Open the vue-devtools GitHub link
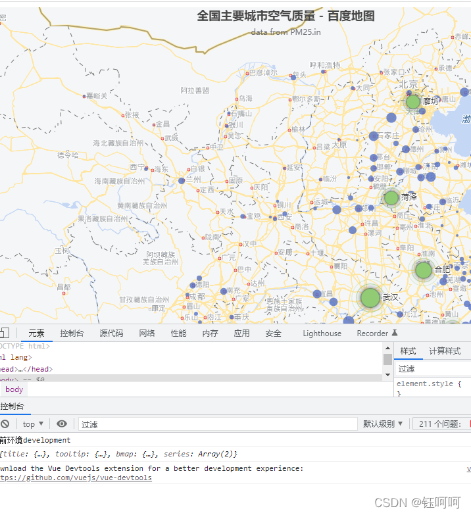Image resolution: width=471 pixels, height=515 pixels. click(x=76, y=478)
